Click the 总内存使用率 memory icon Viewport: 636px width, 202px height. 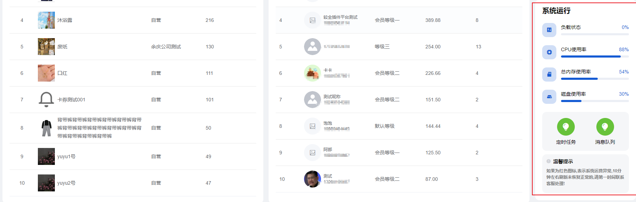[549, 75]
